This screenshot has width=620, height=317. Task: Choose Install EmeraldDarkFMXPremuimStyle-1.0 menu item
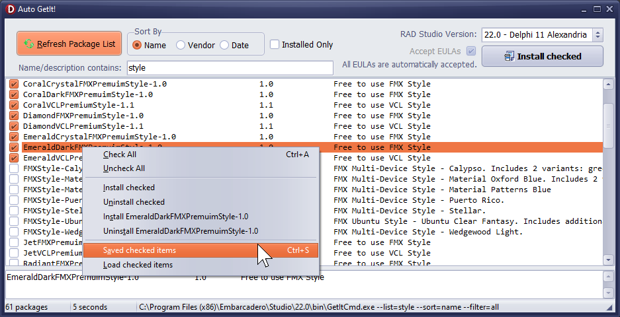coord(201,217)
